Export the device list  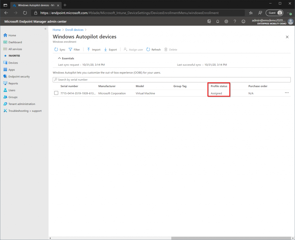110,50
